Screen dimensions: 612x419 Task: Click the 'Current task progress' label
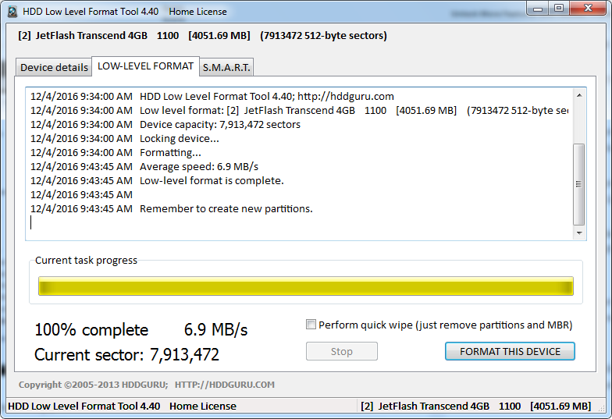tap(86, 261)
